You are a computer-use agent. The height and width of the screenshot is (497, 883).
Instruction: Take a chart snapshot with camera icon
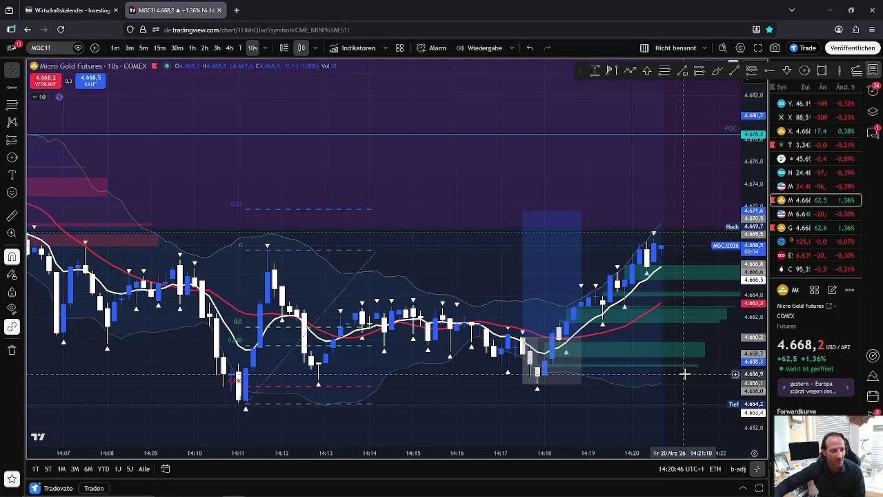775,48
